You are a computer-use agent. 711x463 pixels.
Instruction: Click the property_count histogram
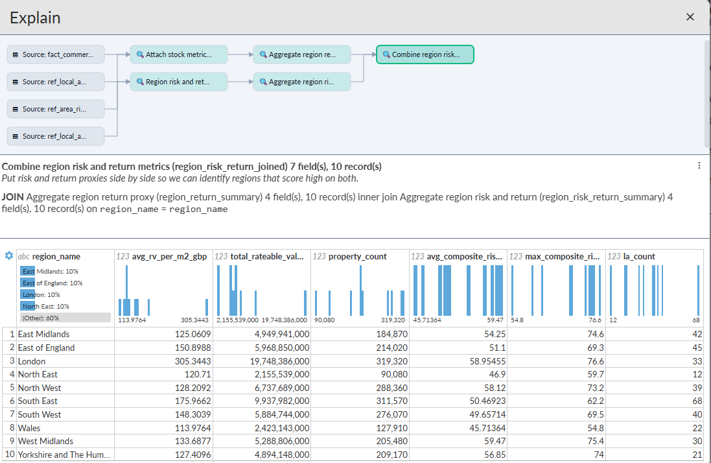[360, 291]
